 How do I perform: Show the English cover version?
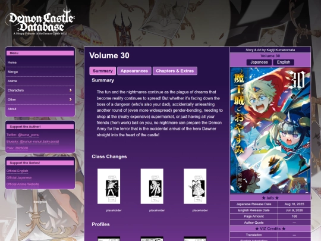pos(284,62)
